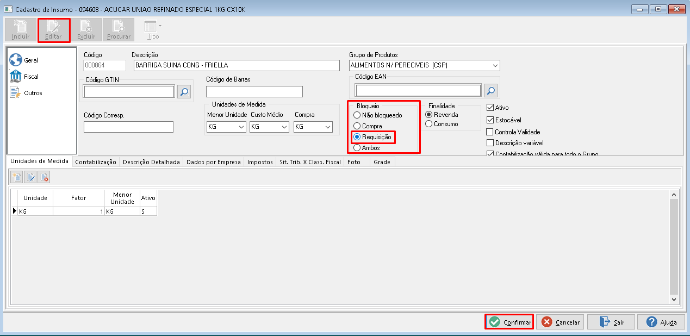Viewport: 690px width, 336px height.
Task: Click the add unit icon in grid toolbar
Action: point(17,177)
